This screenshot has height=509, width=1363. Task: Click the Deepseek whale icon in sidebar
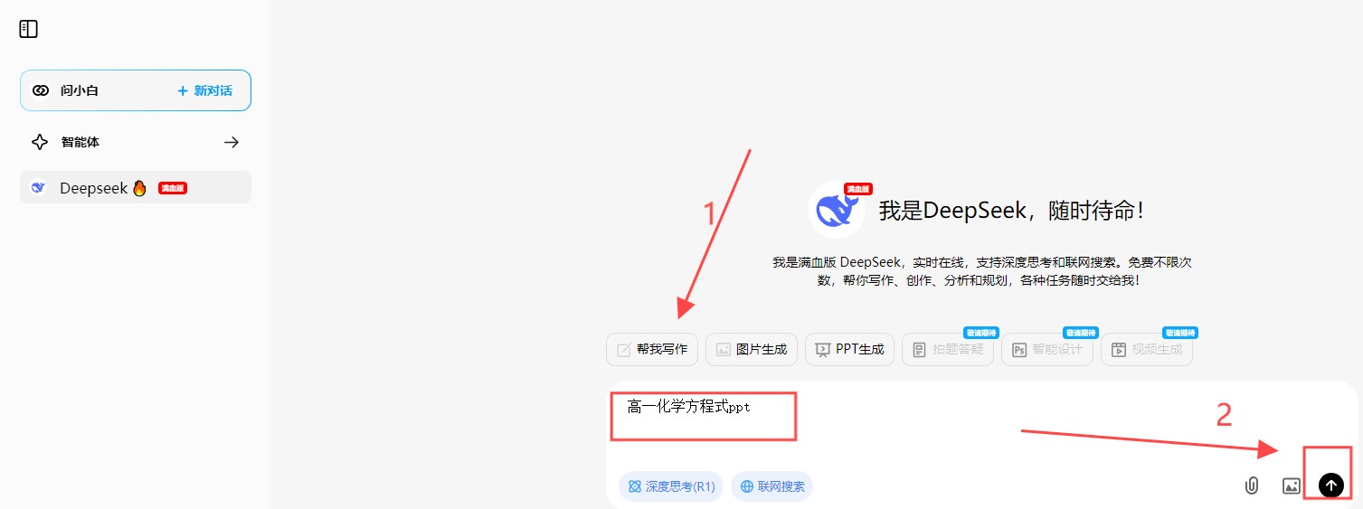click(x=39, y=187)
